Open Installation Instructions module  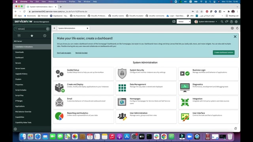(32, 47)
